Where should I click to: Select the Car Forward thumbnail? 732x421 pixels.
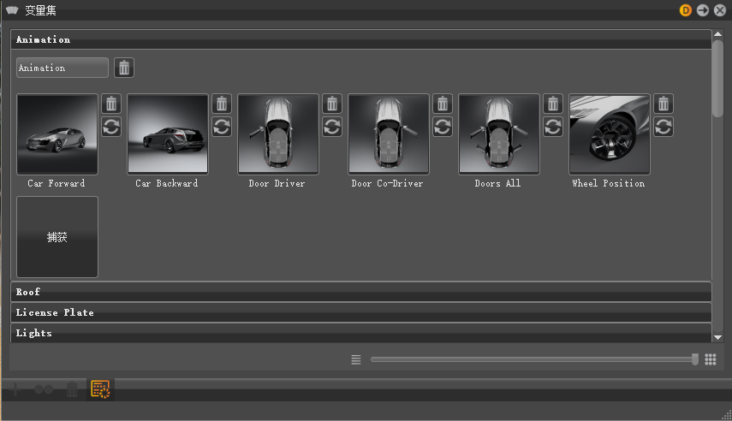coord(57,134)
